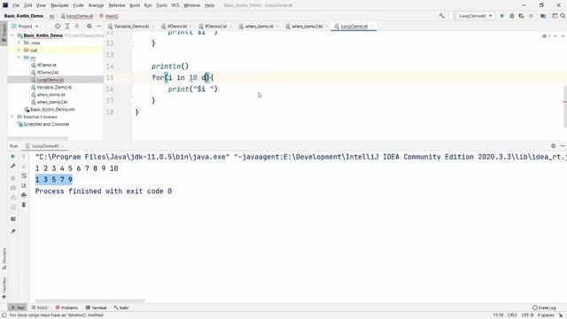Image resolution: width=567 pixels, height=319 pixels.
Task: Click Select Opened File target icon
Action: click(58, 26)
